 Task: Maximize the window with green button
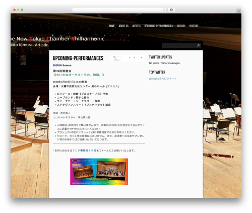click(x=22, y=10)
